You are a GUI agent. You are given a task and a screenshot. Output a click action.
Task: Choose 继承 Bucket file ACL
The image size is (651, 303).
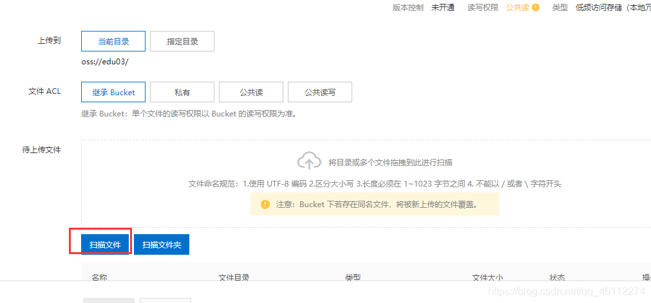point(113,92)
